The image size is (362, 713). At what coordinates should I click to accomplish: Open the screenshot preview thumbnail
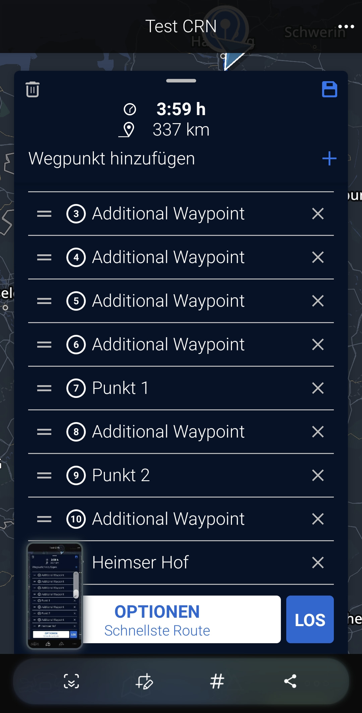pyautogui.click(x=55, y=596)
